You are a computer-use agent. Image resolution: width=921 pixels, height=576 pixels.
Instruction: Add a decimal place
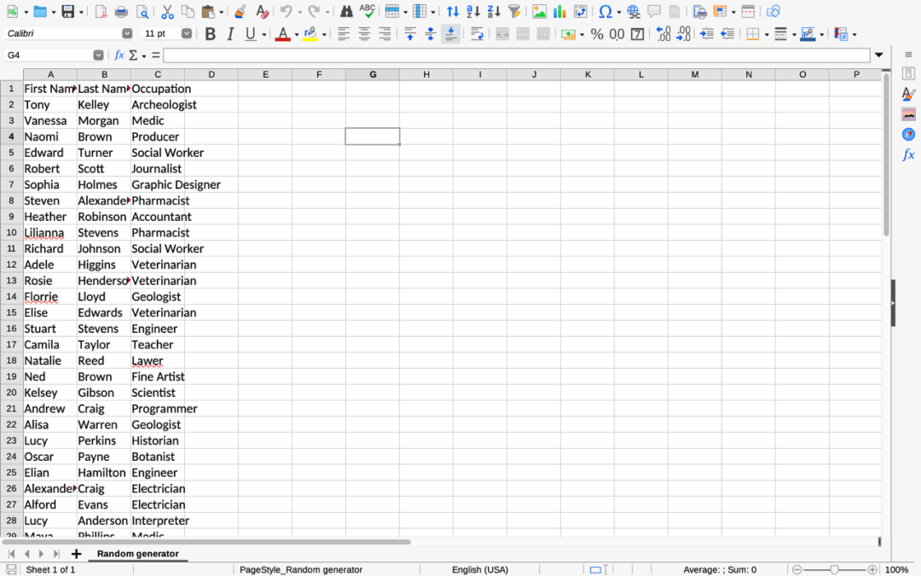click(663, 34)
